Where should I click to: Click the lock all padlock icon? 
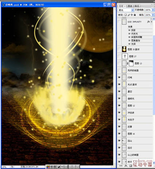[135, 15]
